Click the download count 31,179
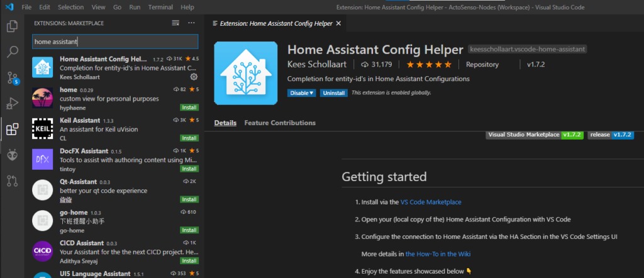Viewport: 644px width, 278px height. pyautogui.click(x=377, y=65)
